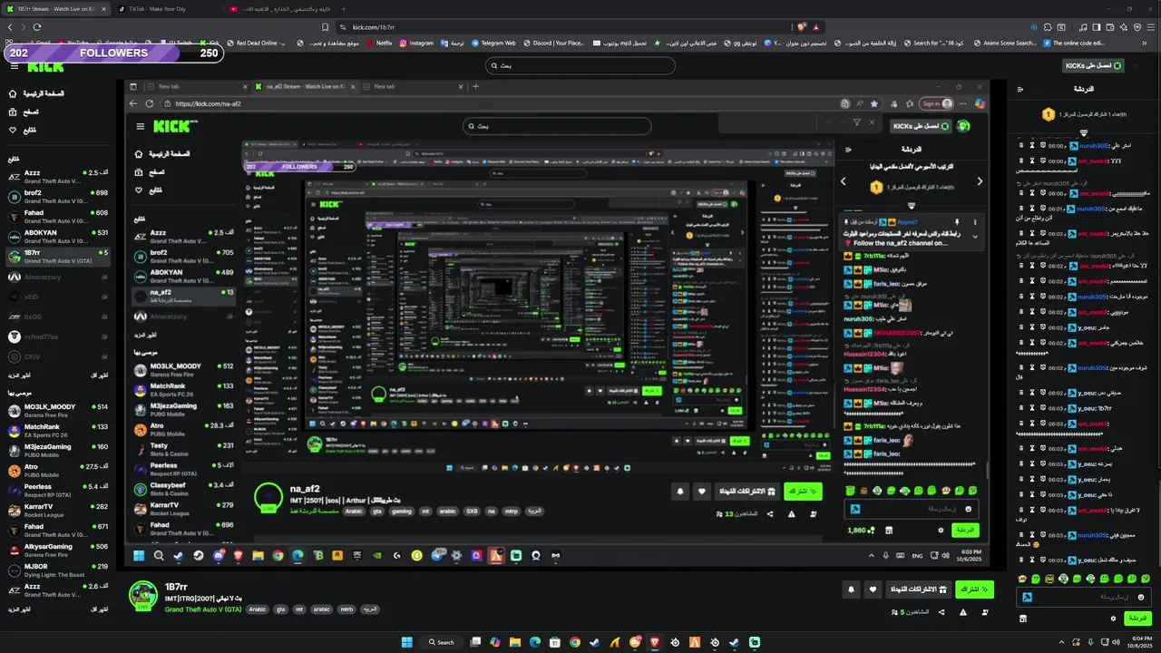Click the Windows Start button on the outer taskbar
1161x653 pixels.
(x=406, y=642)
